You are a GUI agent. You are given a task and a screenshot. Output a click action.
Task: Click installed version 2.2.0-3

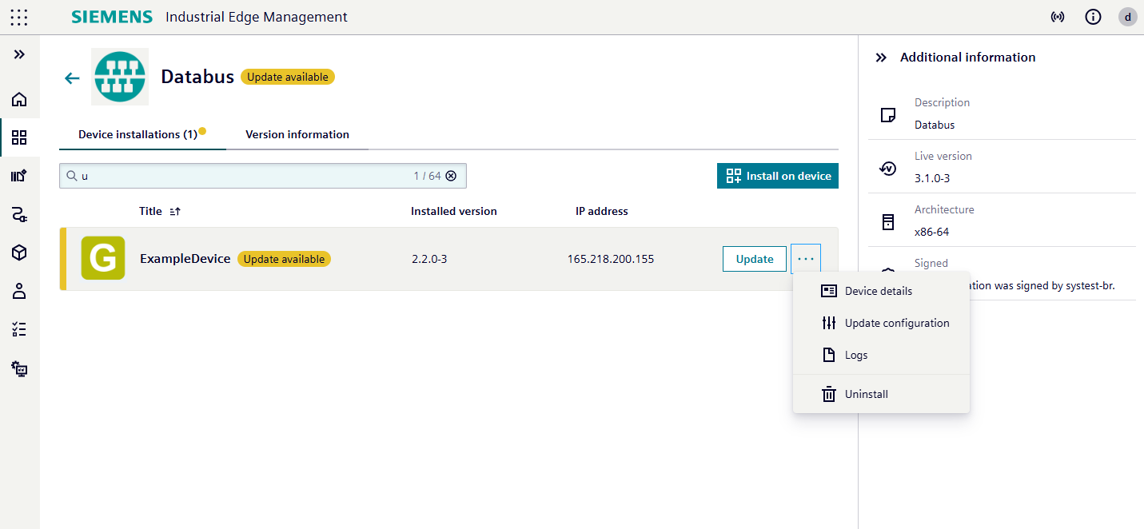429,259
